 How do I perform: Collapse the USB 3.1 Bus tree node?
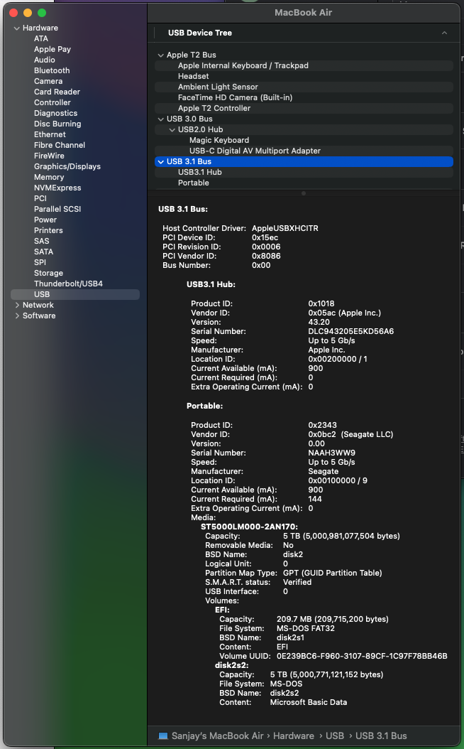tap(161, 162)
